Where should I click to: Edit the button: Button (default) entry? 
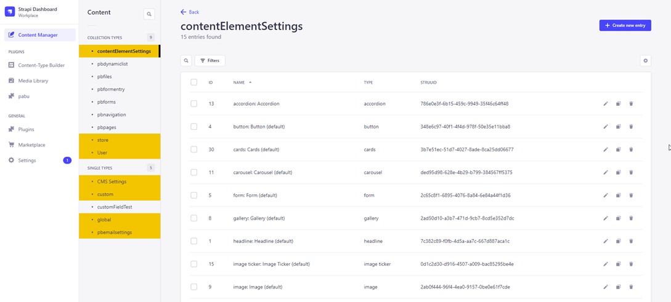(606, 127)
